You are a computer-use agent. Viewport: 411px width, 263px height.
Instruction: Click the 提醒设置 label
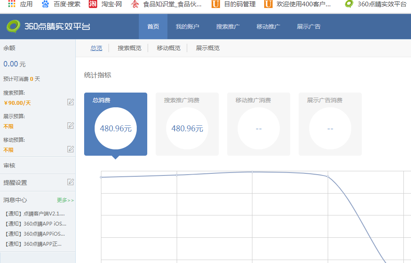tap(15, 183)
